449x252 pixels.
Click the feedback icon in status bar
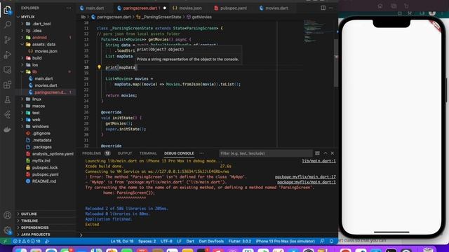pyautogui.click(x=322, y=241)
